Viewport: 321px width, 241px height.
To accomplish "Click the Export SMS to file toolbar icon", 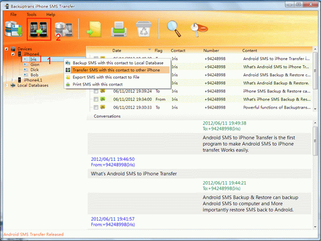I will coord(94,29).
